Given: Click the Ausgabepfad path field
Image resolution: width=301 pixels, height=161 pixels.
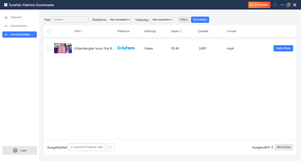Looking at the screenshot, I should click(x=87, y=147).
